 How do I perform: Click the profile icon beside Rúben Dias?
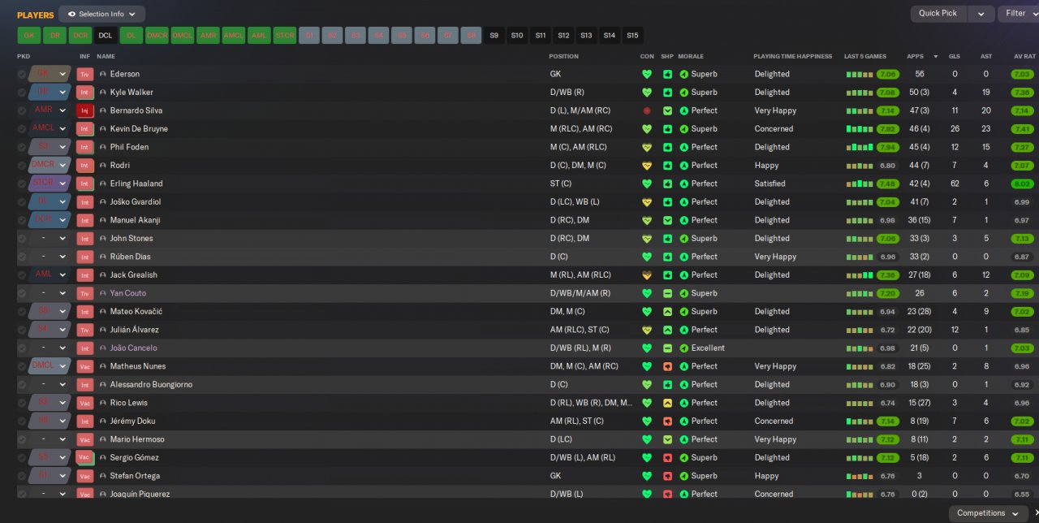(x=103, y=257)
